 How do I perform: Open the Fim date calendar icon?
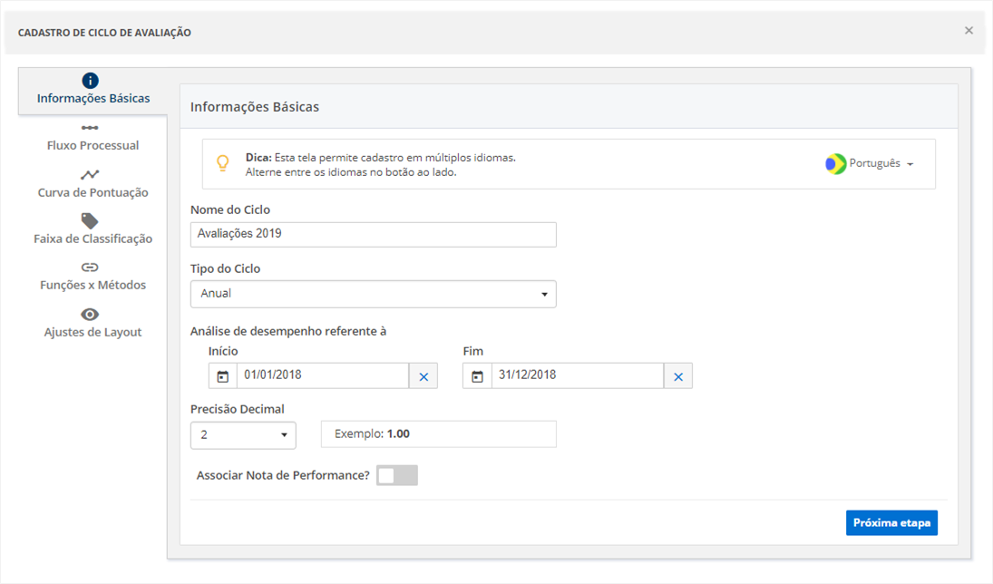(477, 376)
